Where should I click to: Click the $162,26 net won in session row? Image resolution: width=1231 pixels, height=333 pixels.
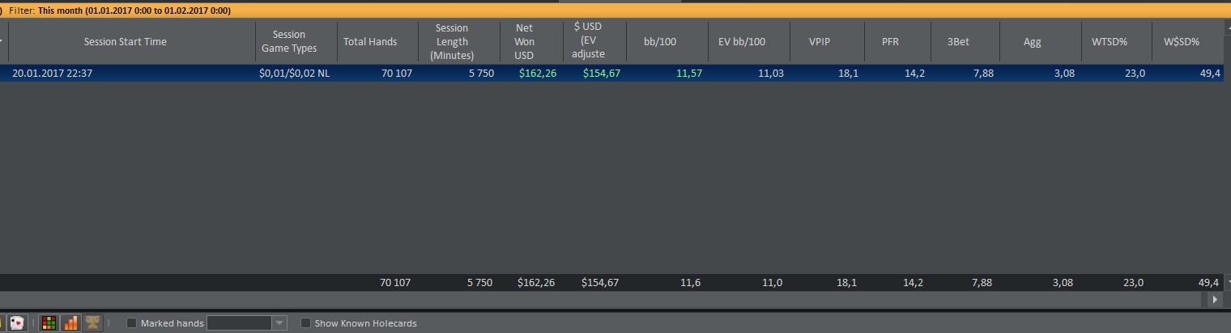538,74
